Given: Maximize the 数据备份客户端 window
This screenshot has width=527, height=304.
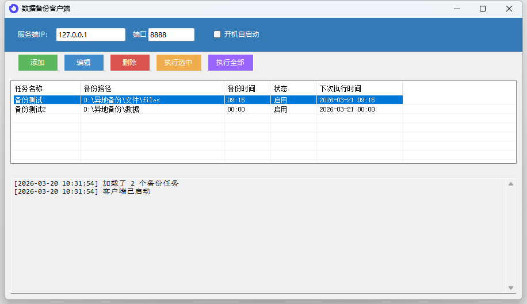Looking at the screenshot, I should [483, 9].
